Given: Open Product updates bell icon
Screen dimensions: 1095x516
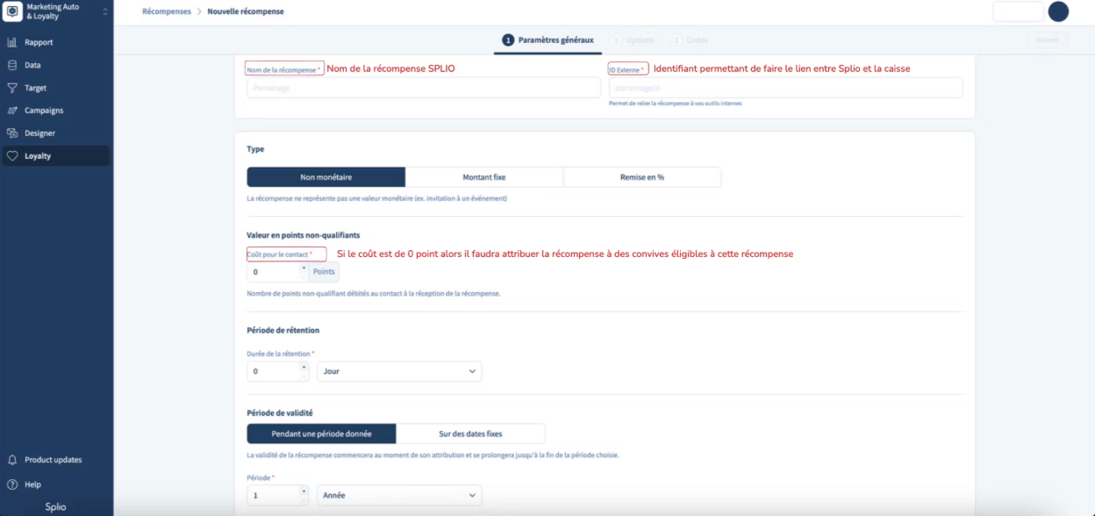Looking at the screenshot, I should coord(12,460).
